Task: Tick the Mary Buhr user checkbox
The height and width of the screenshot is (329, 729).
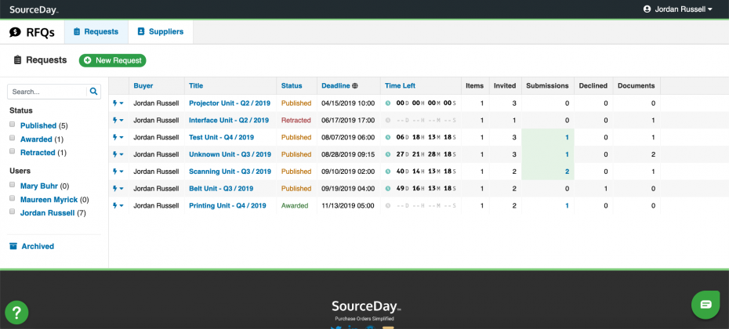Action: click(x=13, y=185)
